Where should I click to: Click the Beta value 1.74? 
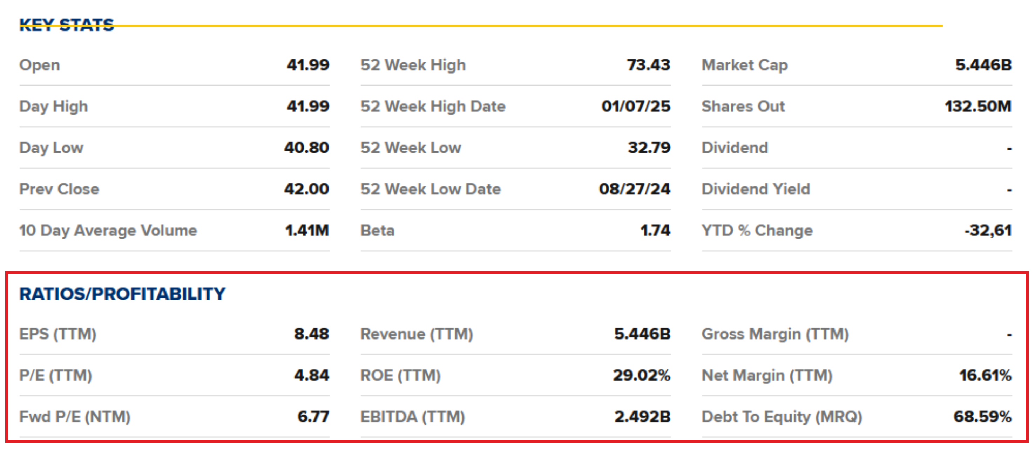655,231
